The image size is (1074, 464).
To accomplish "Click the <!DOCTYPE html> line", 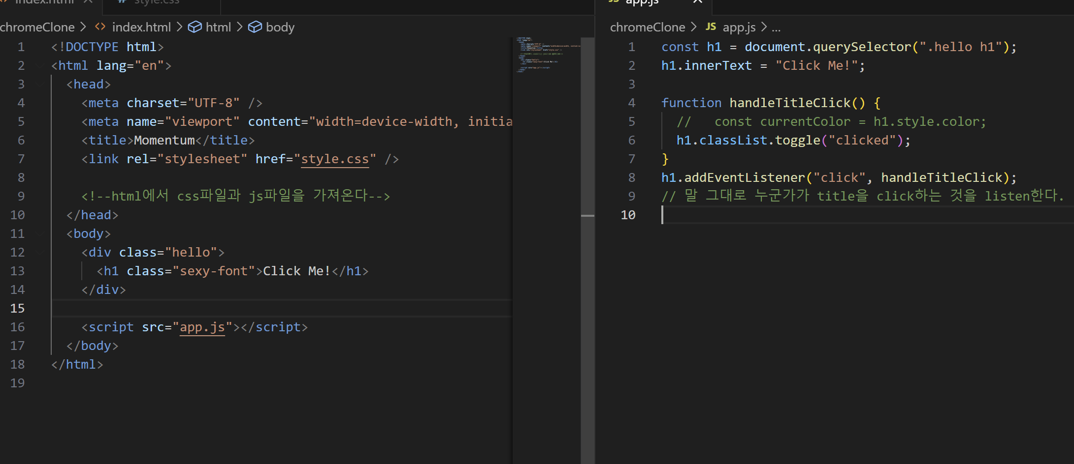I will coord(107,47).
